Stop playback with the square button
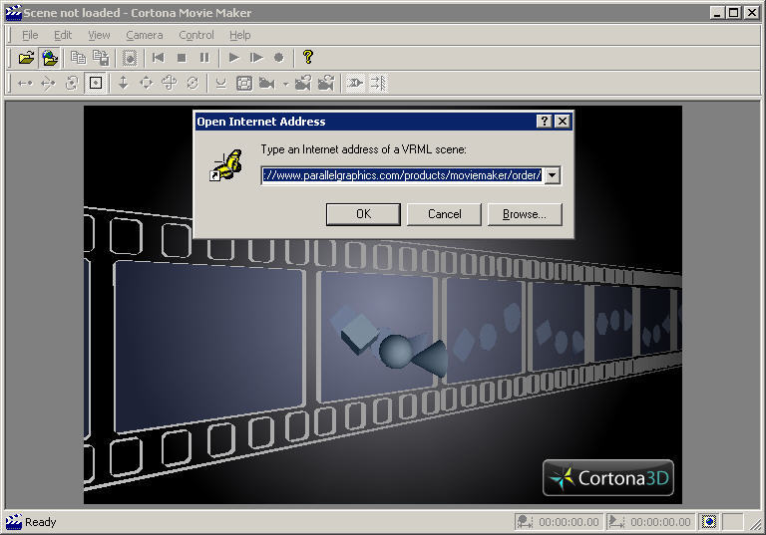Viewport: 766px width, 535px height. (x=182, y=58)
